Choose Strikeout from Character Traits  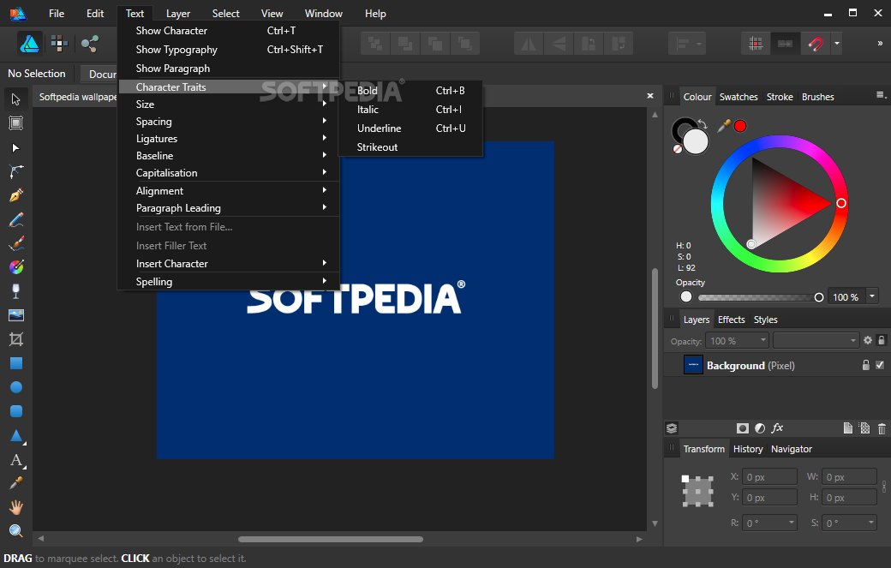(x=410, y=147)
